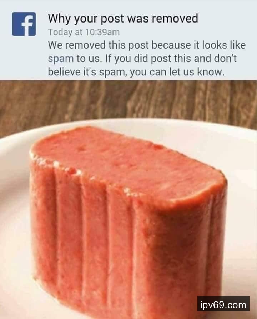Viewport: 257px width, 319px height.
Task: Click the words 'to us.' after spam
Action: [x=89, y=59]
